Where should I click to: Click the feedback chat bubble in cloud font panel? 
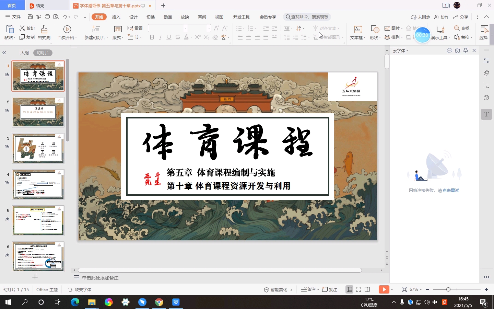tap(449, 50)
